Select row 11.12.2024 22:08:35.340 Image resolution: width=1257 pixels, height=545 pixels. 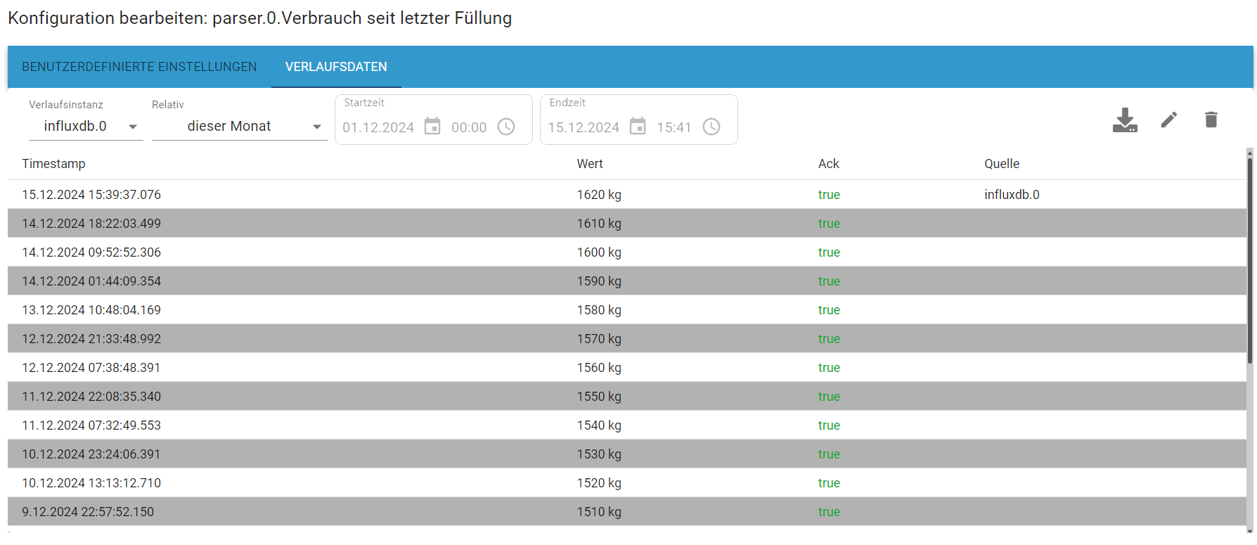click(627, 397)
